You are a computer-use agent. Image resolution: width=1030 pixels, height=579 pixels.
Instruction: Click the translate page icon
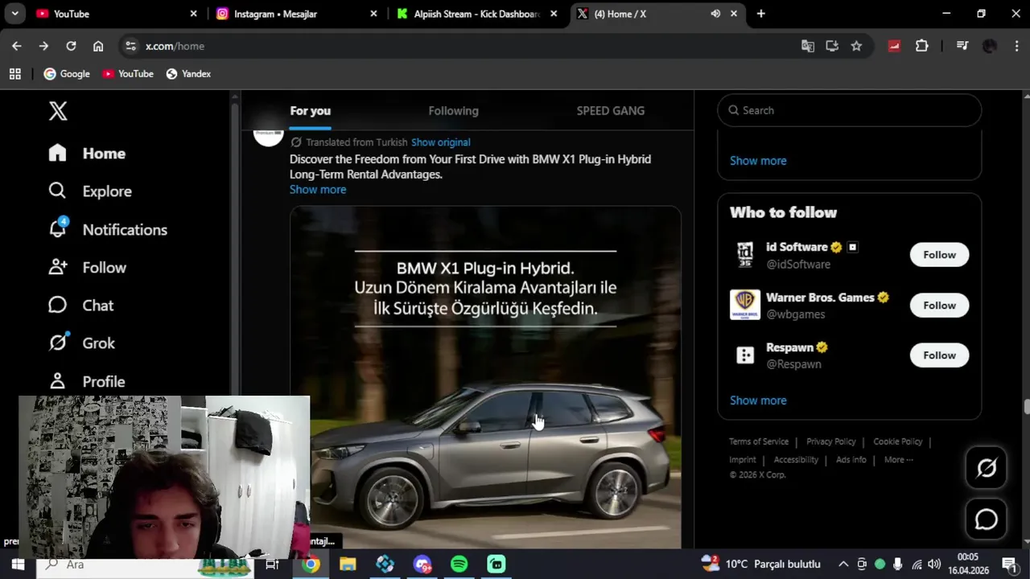coord(808,46)
